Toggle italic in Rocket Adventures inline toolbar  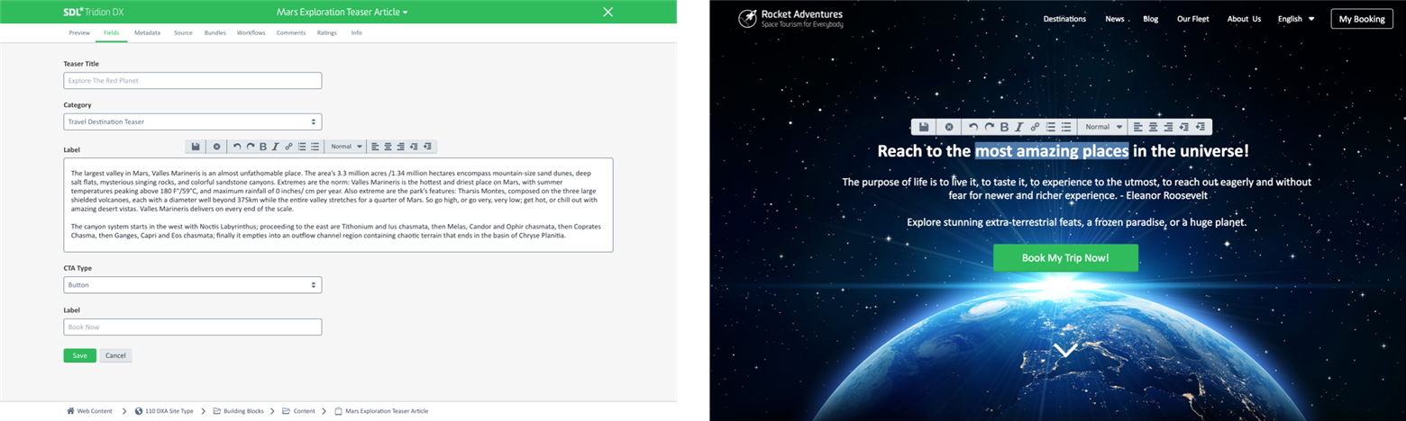click(x=1019, y=127)
